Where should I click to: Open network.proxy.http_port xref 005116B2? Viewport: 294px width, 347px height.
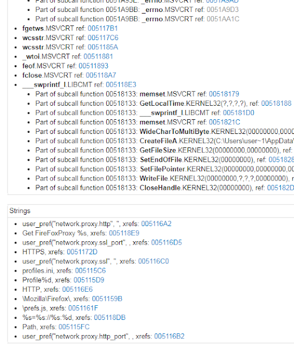(169, 336)
